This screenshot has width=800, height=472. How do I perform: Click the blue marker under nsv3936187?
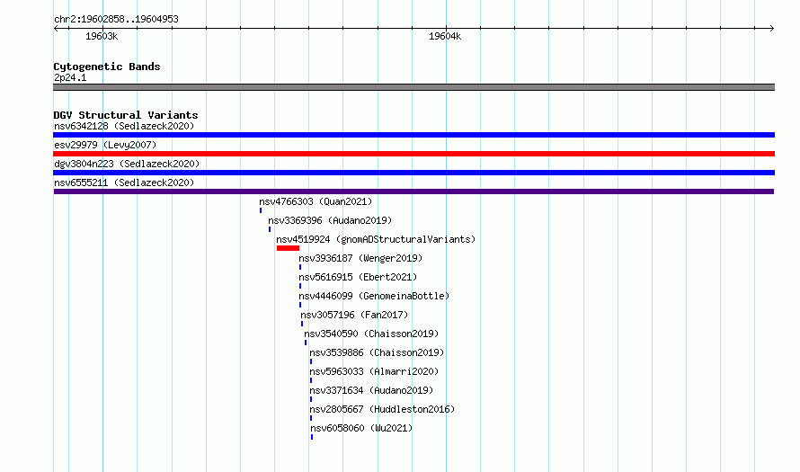[300, 267]
